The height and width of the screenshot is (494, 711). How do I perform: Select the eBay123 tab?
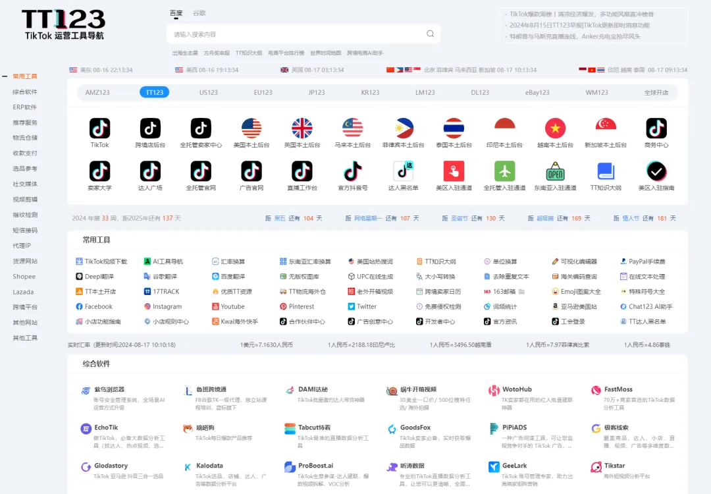537,92
